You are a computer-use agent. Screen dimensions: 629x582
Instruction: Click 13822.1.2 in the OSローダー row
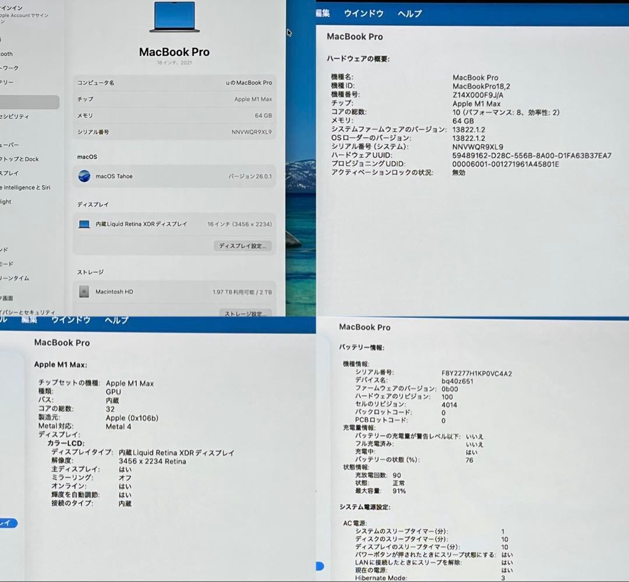tap(468, 138)
